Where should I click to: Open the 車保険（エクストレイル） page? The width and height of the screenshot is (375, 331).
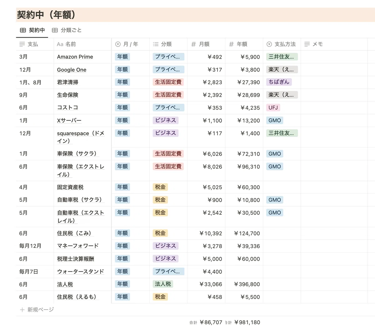(x=81, y=170)
